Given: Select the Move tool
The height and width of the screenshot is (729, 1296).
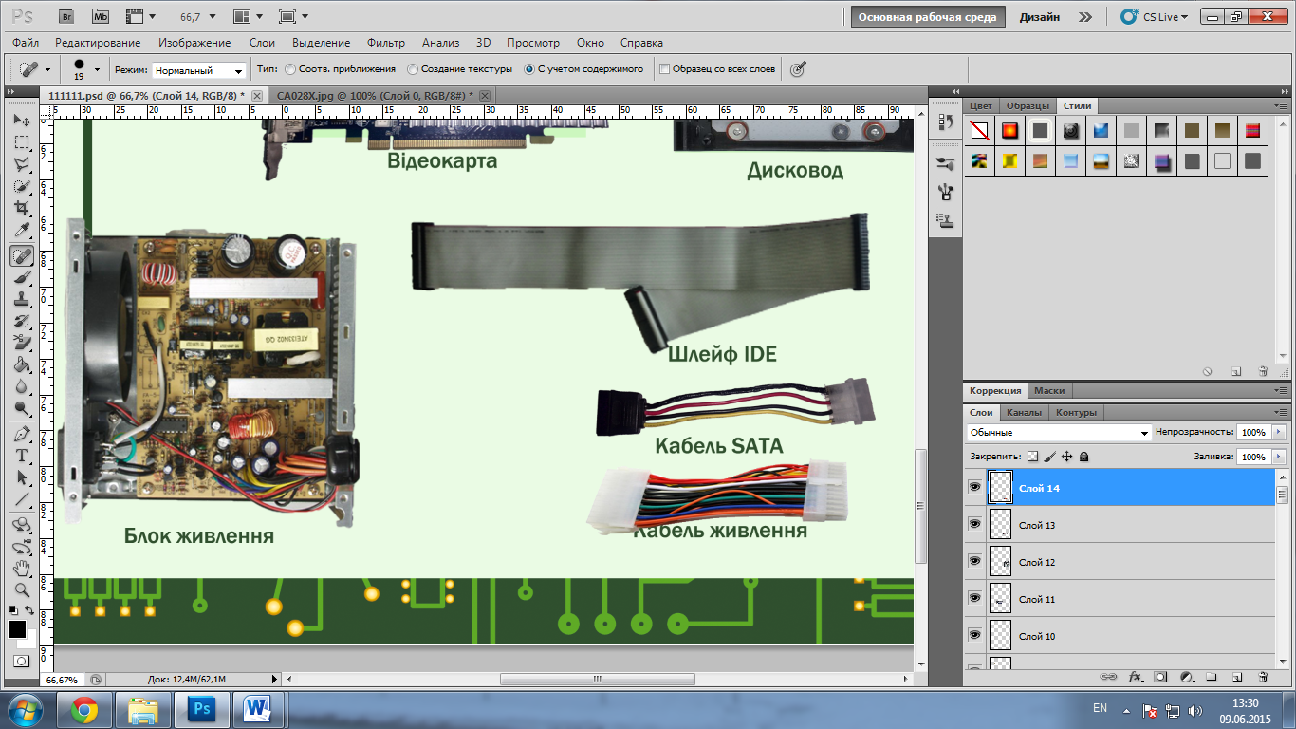Looking at the screenshot, I should click(x=22, y=121).
